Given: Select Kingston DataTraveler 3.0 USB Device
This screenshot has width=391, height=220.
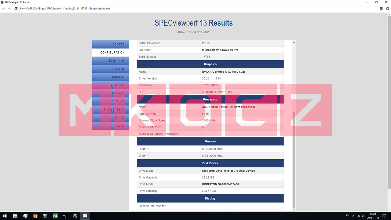Looking at the screenshot, I should [228, 171].
